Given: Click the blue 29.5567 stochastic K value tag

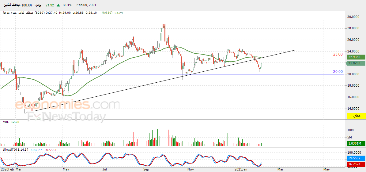Looking at the screenshot, I should (x=356, y=158).
